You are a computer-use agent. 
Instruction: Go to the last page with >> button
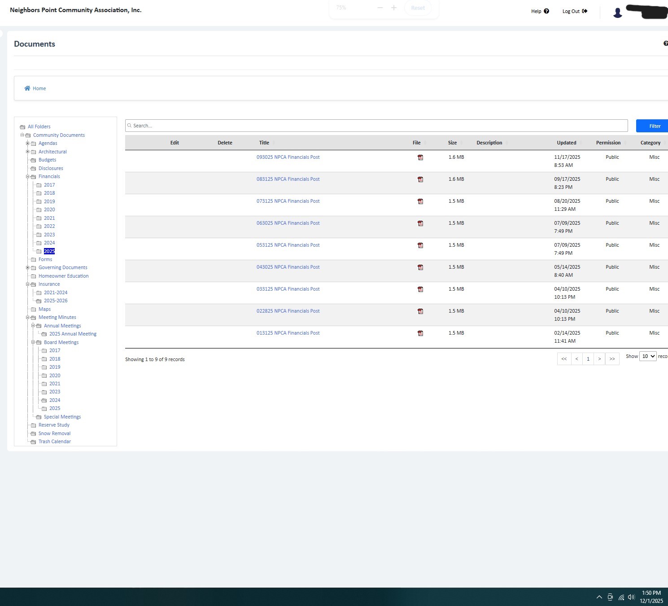coord(612,359)
